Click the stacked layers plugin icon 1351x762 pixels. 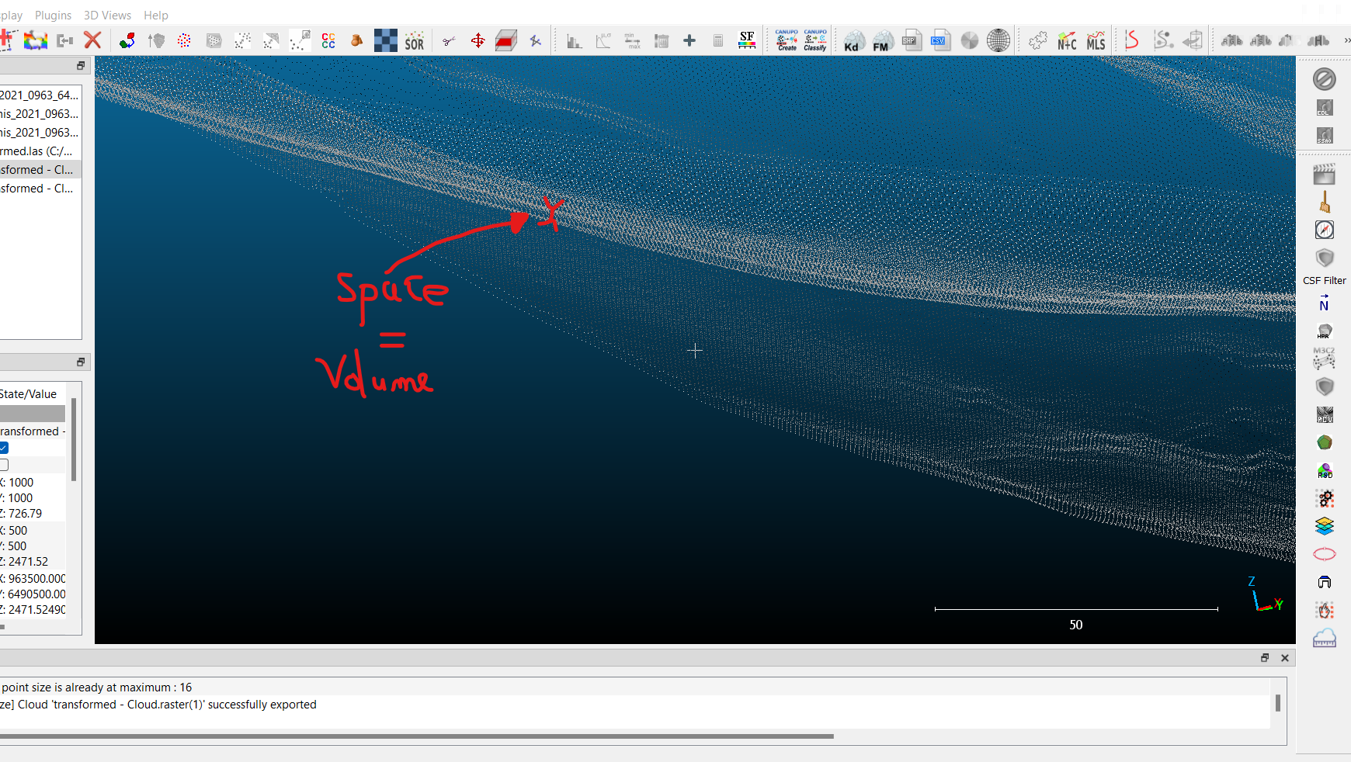1325,526
